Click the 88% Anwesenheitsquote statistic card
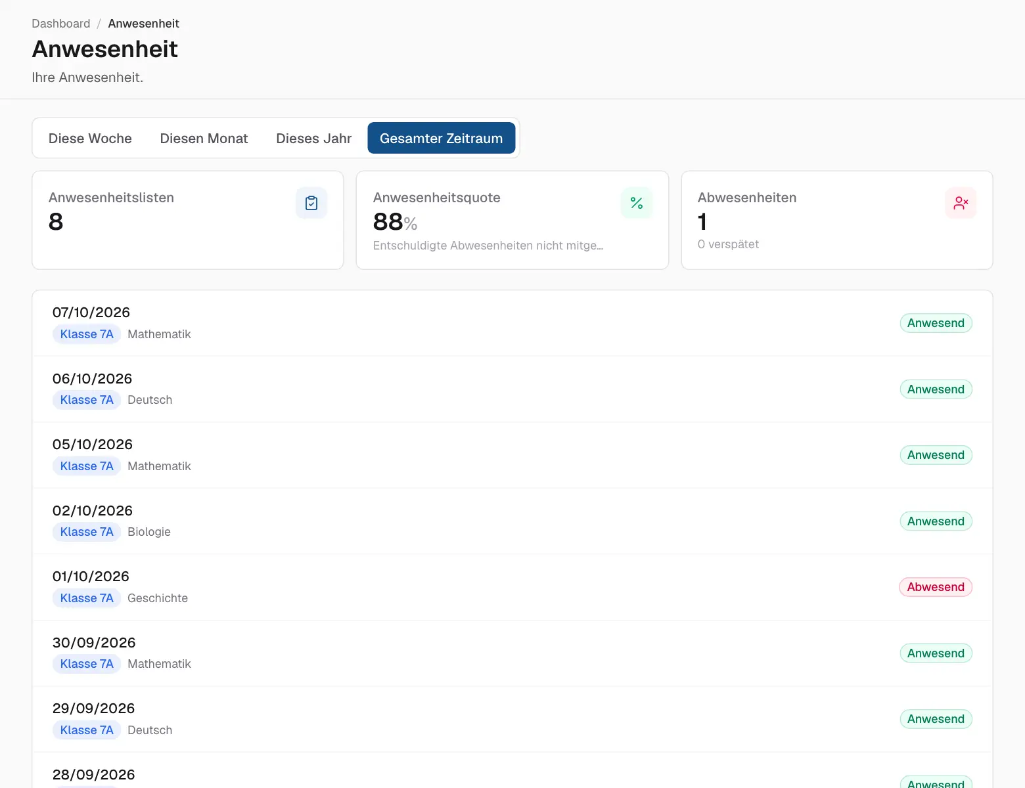The width and height of the screenshot is (1025, 788). 512,220
